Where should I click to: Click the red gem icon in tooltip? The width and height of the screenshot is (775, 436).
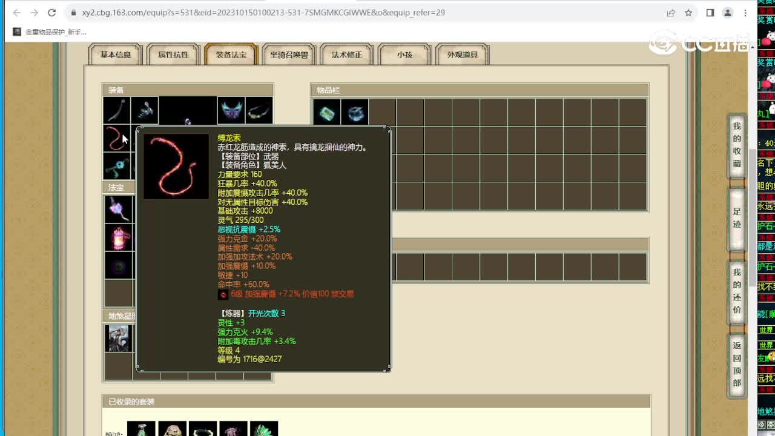point(223,294)
